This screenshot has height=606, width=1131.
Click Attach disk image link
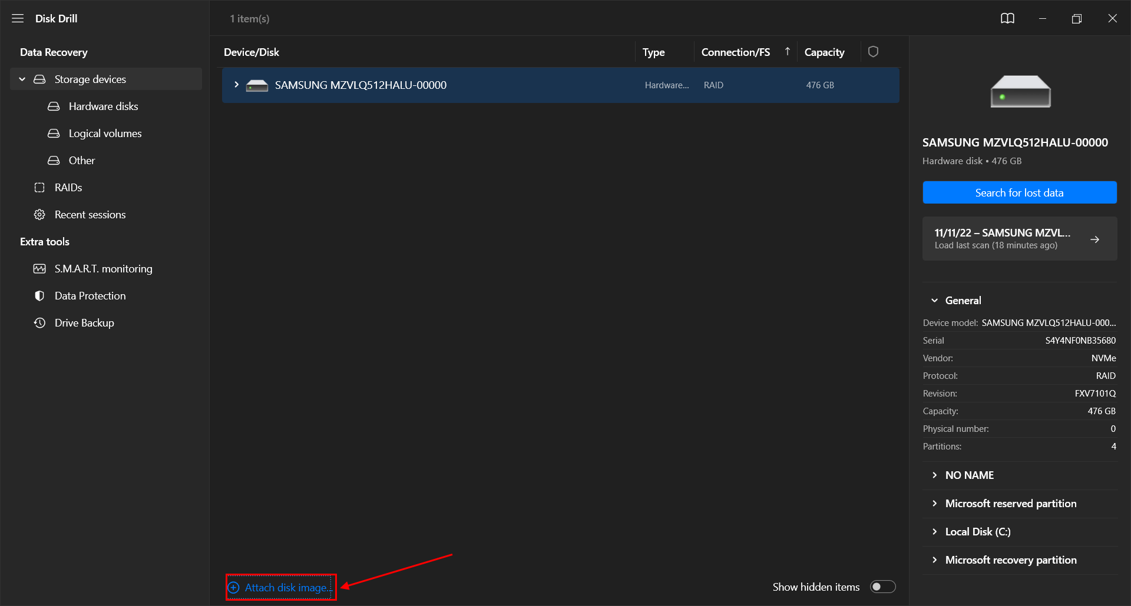pyautogui.click(x=288, y=587)
